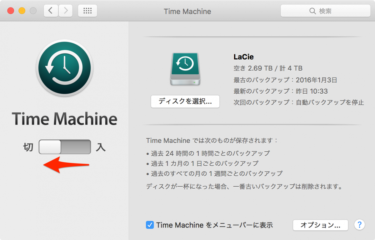Image resolution: width=375 pixels, height=240 pixels.
Task: Click the LaCie backup drive icon
Action: click(x=185, y=69)
